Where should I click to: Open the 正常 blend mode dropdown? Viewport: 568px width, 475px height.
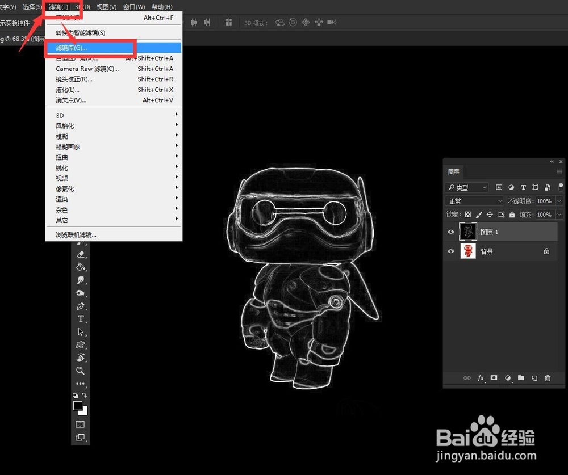coord(474,201)
